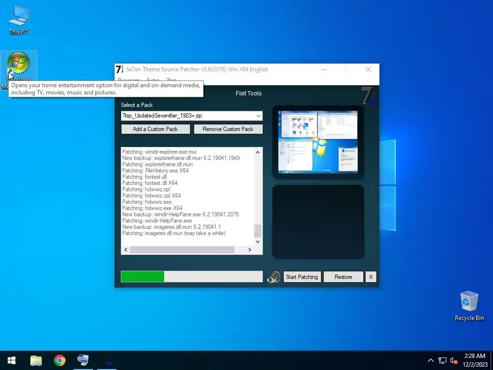Click the log's right scroll arrow
The width and height of the screenshot is (493, 370).
point(250,250)
